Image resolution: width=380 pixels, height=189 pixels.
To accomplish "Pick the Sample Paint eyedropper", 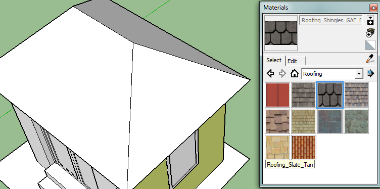I will coord(370,59).
